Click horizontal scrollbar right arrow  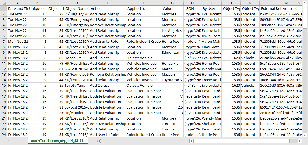(x=300, y=141)
